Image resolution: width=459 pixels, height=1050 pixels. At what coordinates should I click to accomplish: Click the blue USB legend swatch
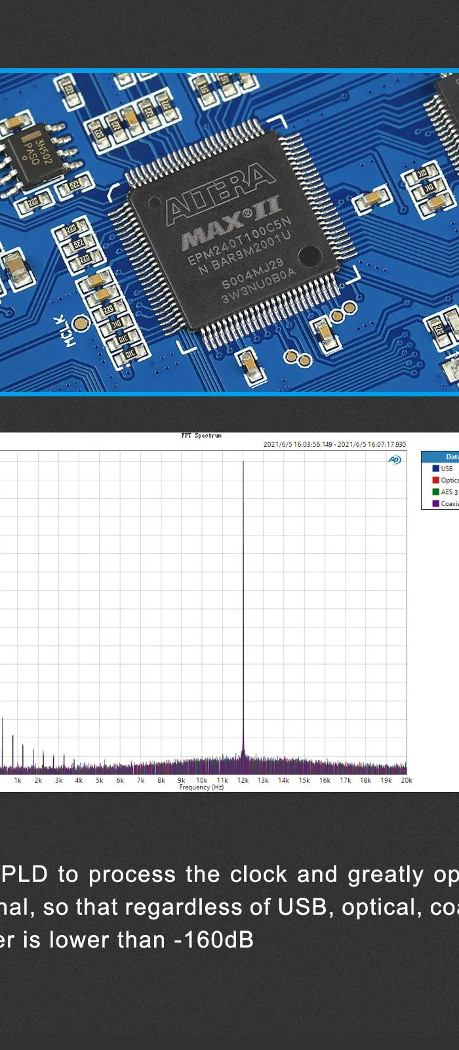[435, 469]
